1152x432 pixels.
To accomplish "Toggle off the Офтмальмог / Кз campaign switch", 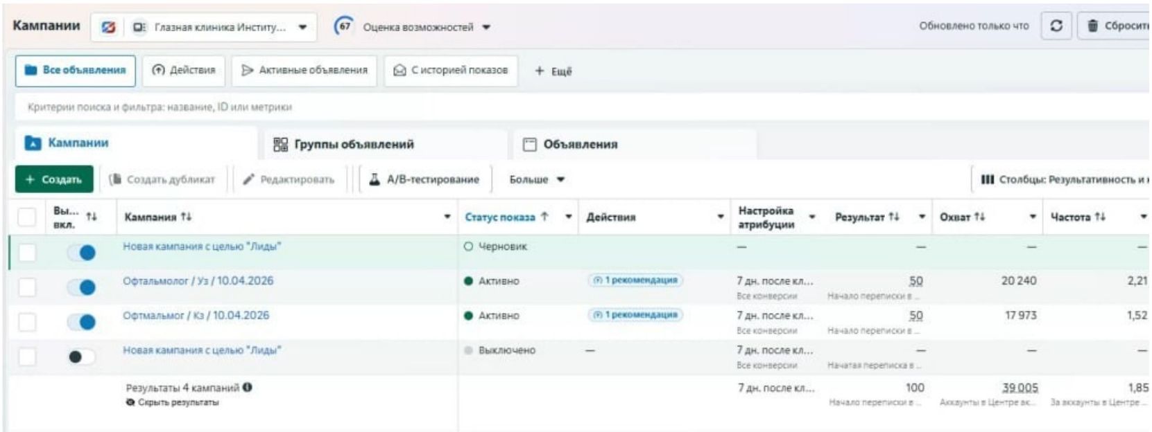I will coord(82,321).
